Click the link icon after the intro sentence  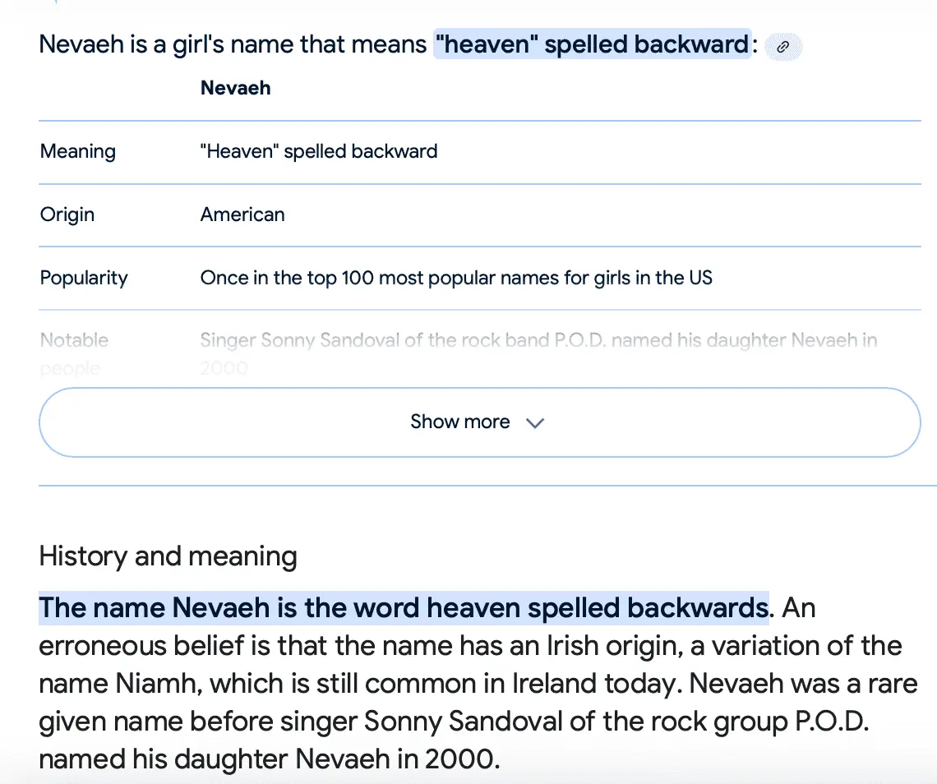click(x=782, y=47)
